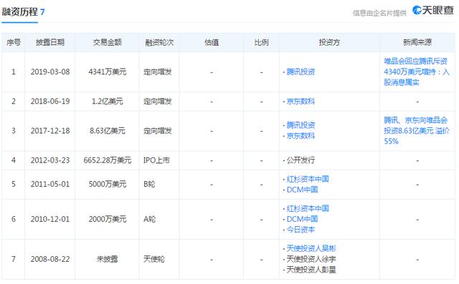Select the 投资方 column header
Image resolution: width=459 pixels, height=284 pixels.
point(329,42)
